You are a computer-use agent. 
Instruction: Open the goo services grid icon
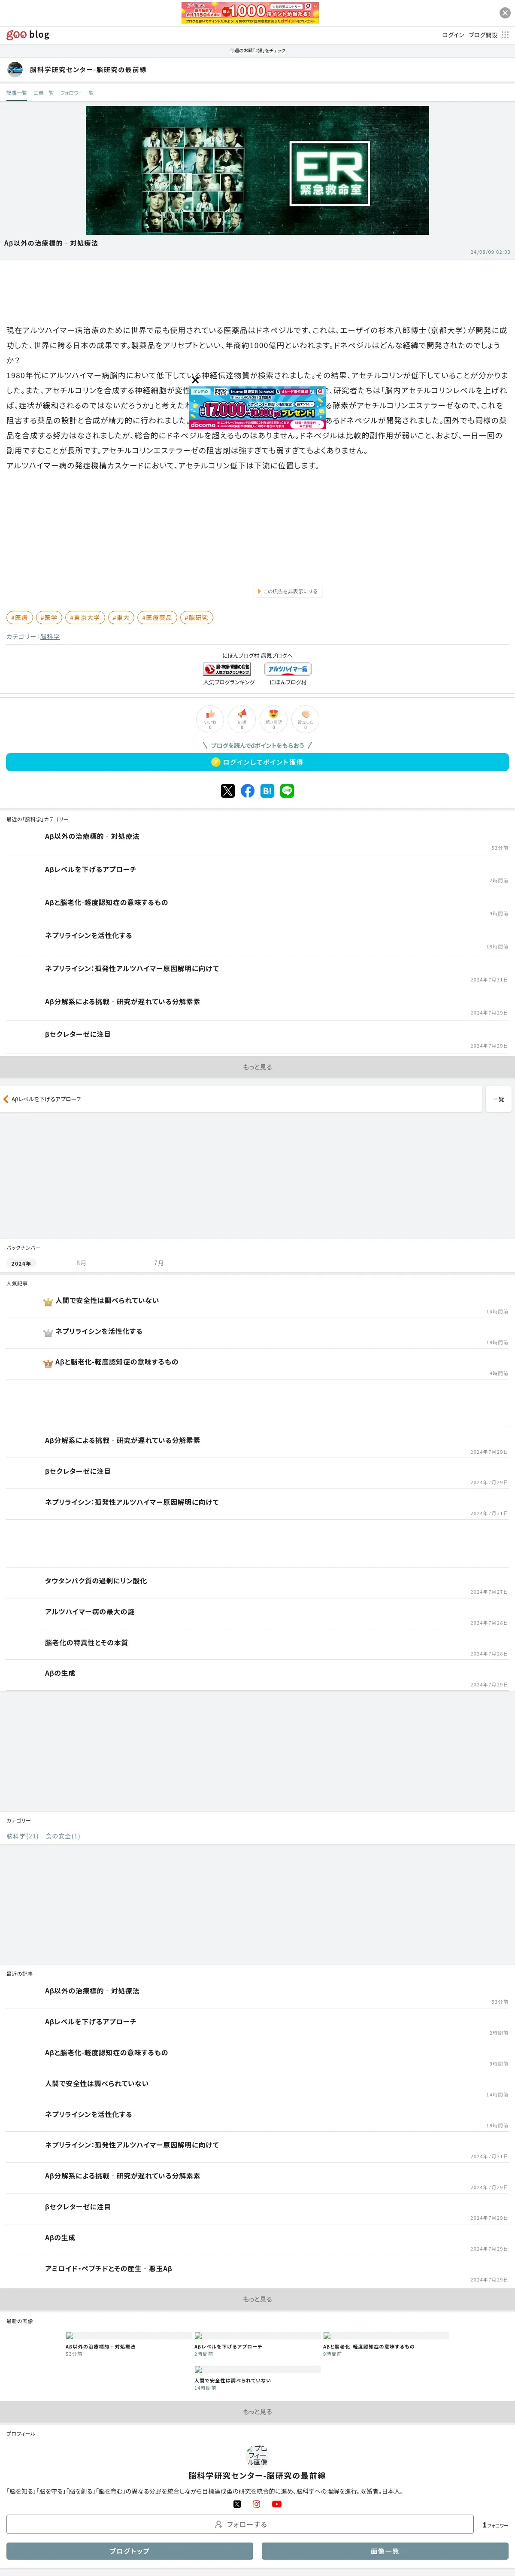(505, 35)
